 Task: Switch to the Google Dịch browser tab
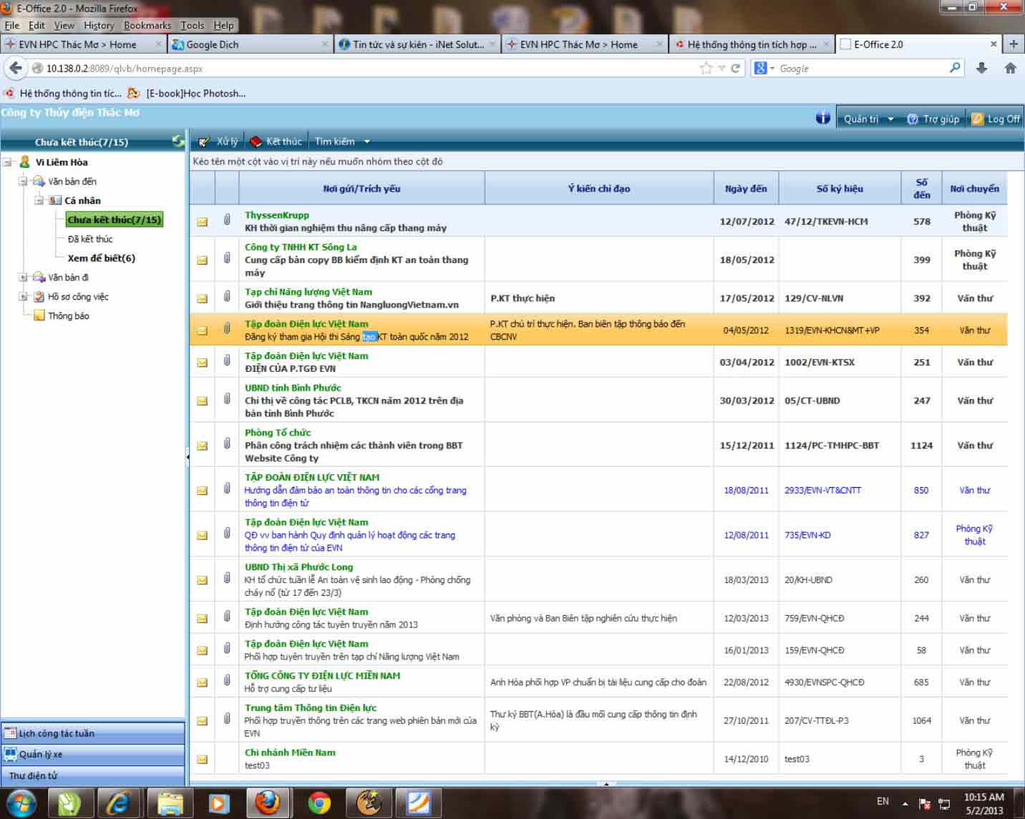[212, 44]
